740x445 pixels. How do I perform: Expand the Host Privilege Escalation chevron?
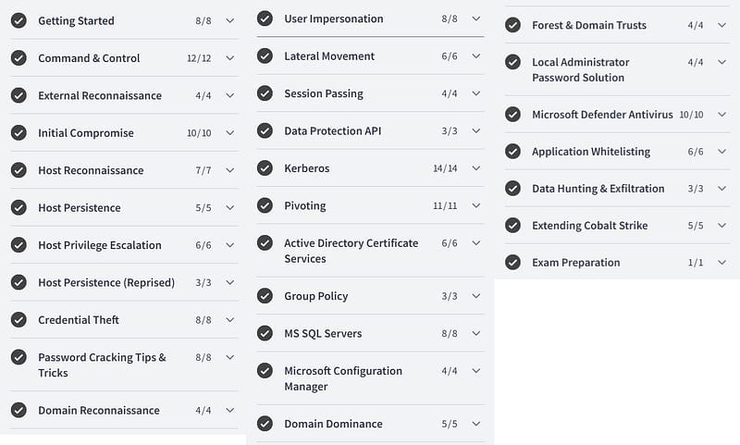(230, 245)
